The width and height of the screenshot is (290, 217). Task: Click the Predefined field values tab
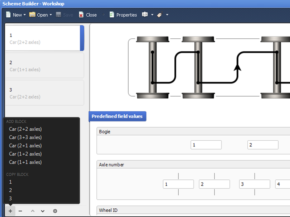[117, 116]
